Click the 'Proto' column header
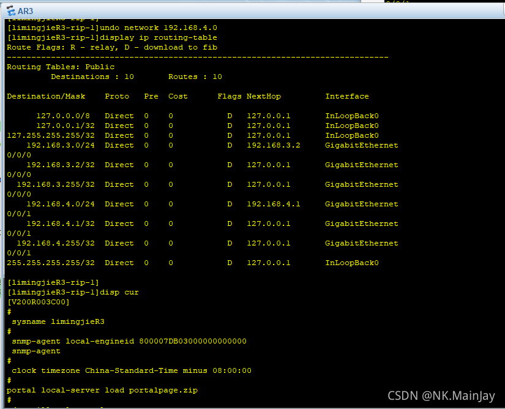This screenshot has height=409, width=505. 117,96
